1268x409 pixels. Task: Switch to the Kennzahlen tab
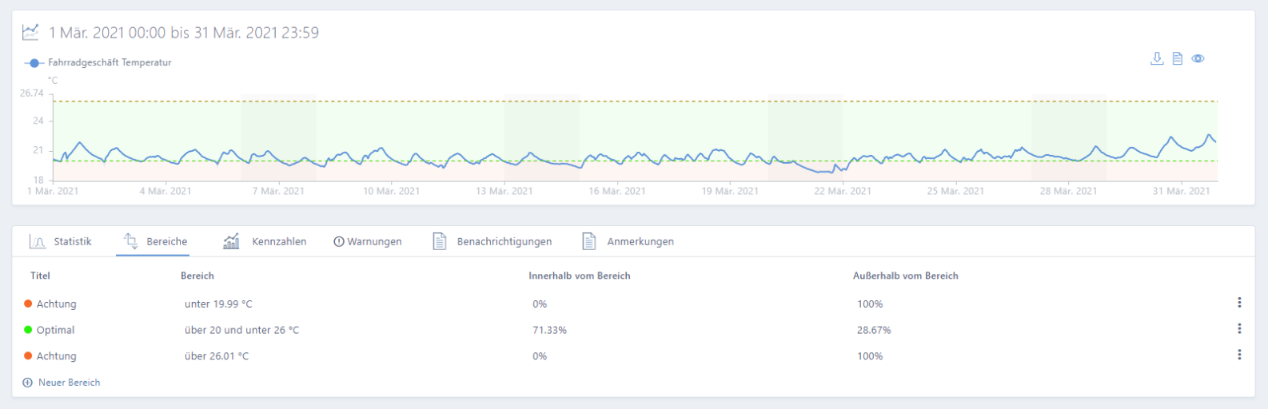tap(265, 241)
